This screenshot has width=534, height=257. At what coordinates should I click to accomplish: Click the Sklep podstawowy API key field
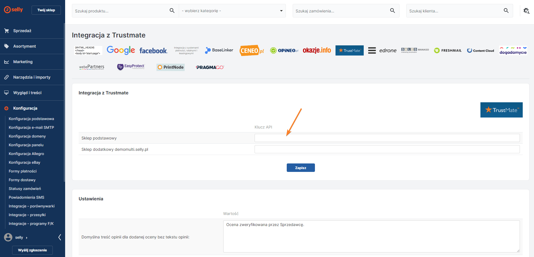387,138
